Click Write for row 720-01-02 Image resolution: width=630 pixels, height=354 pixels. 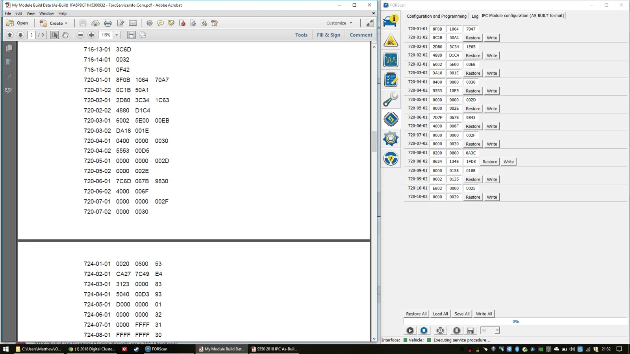coord(492,38)
